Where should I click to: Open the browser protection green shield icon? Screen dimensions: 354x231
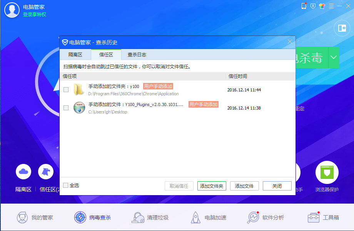tap(327, 172)
